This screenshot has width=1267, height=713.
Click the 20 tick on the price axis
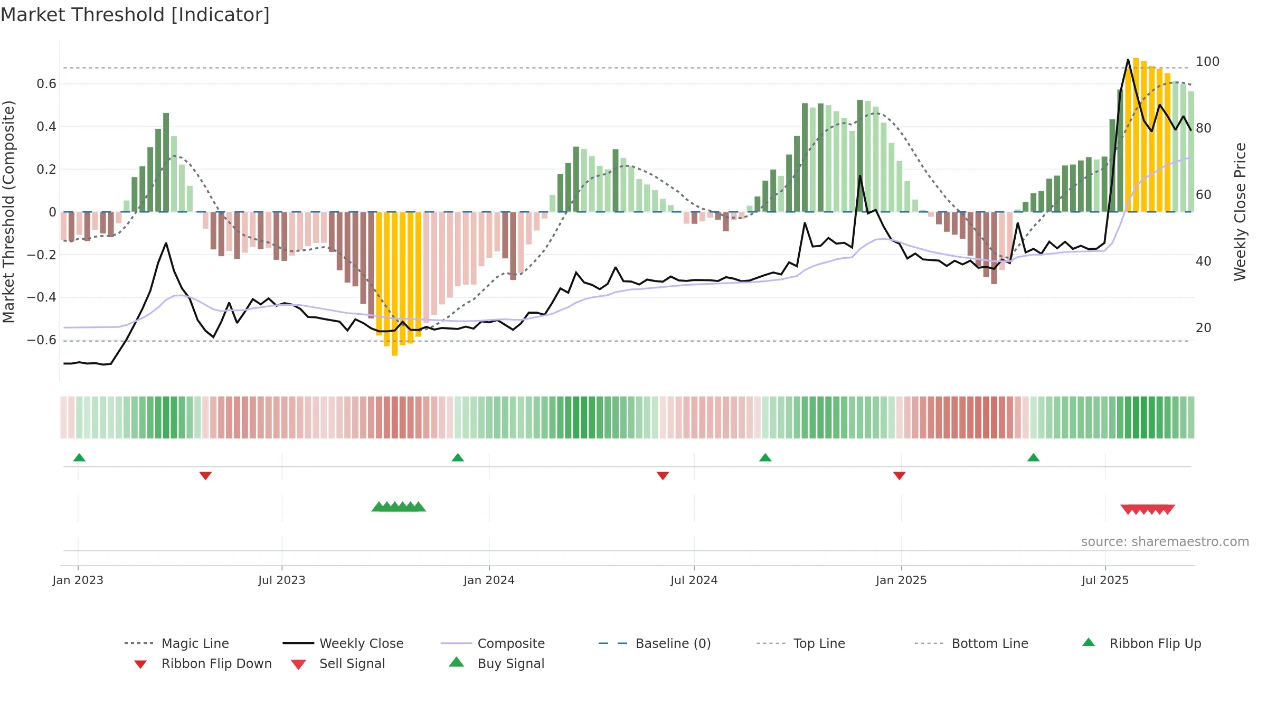[x=1204, y=327]
